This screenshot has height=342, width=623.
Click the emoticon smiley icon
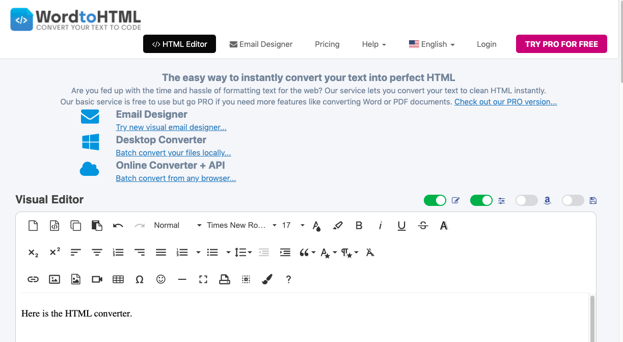pos(161,279)
